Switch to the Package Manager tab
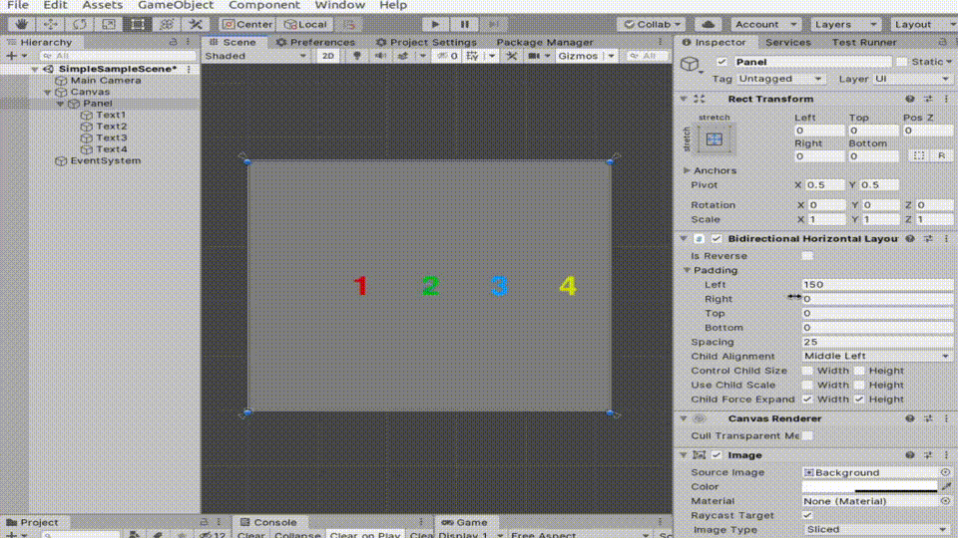Screen dimensions: 958x538 (545, 42)
